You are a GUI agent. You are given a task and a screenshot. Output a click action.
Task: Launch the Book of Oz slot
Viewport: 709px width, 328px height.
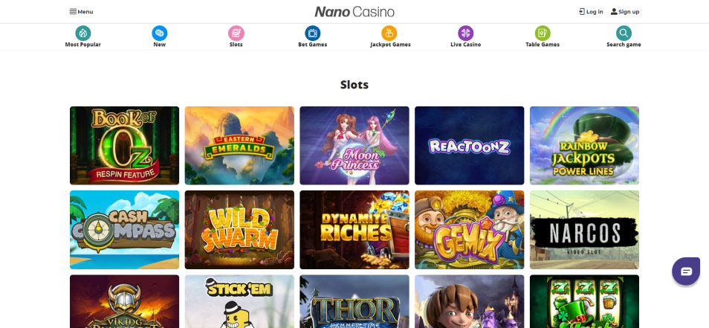124,146
